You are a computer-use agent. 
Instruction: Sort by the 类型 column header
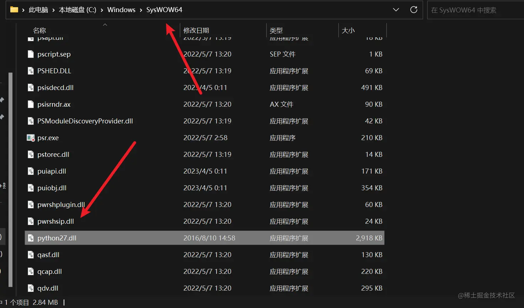pos(276,31)
